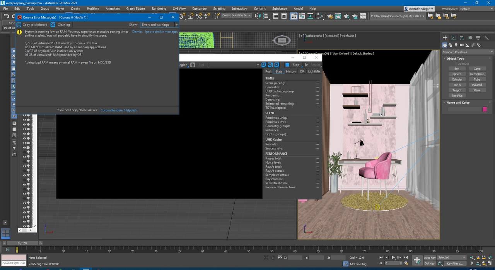Click Copy to clipboard button

(32, 25)
